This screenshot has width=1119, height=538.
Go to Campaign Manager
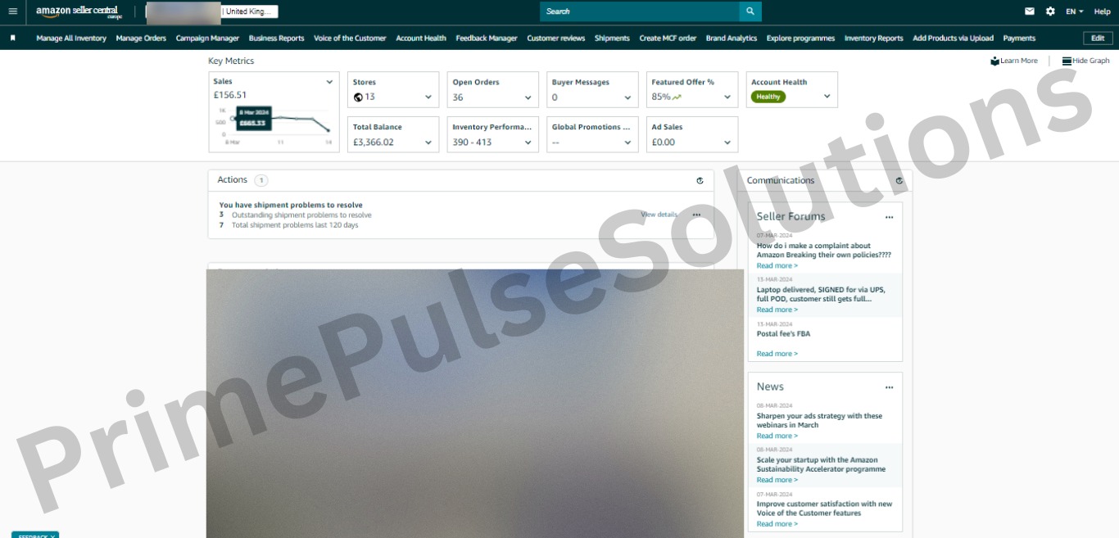point(207,38)
